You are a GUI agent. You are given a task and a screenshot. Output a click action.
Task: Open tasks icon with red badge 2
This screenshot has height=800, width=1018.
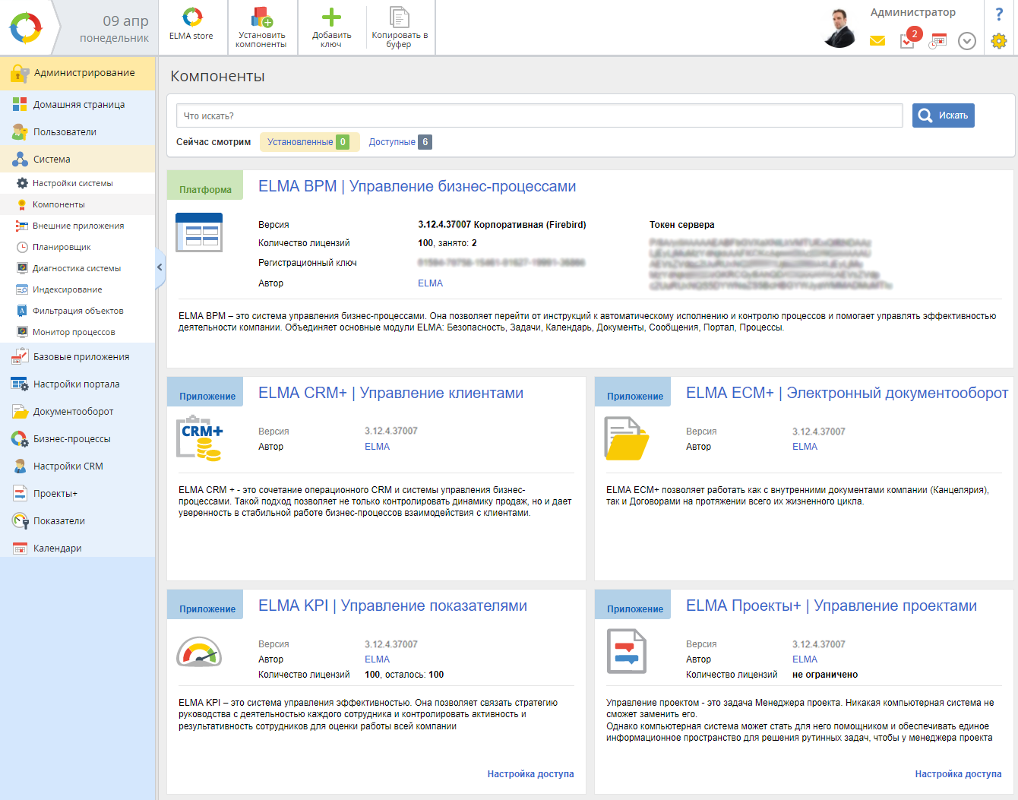coord(908,40)
